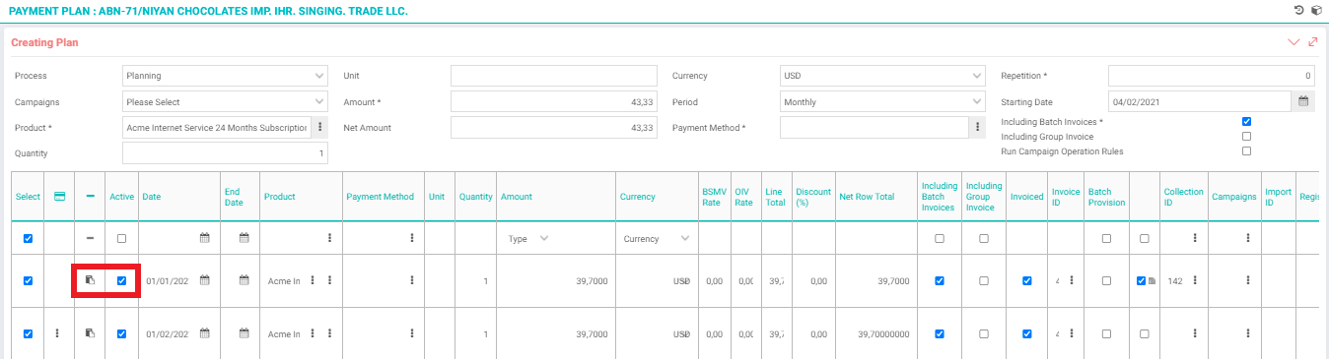The image size is (1329, 359).
Task: Click the history icon in the title bar
Action: (1298, 10)
